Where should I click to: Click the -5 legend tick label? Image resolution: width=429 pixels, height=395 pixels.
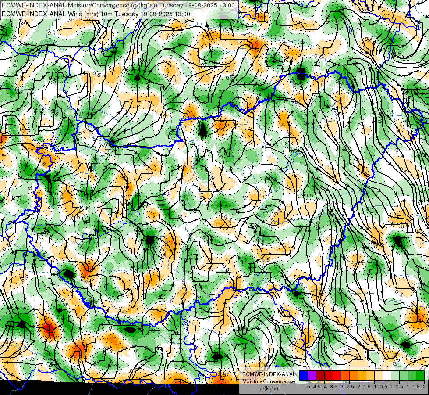click(308, 387)
